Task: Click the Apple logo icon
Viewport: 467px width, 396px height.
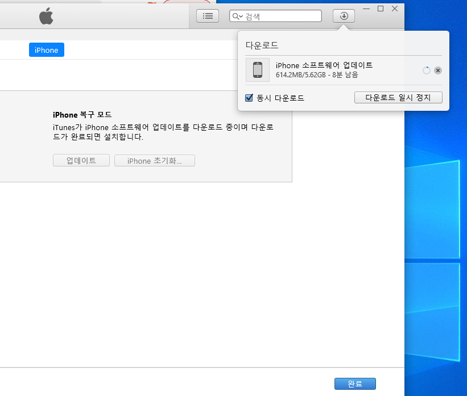Action: click(x=46, y=16)
